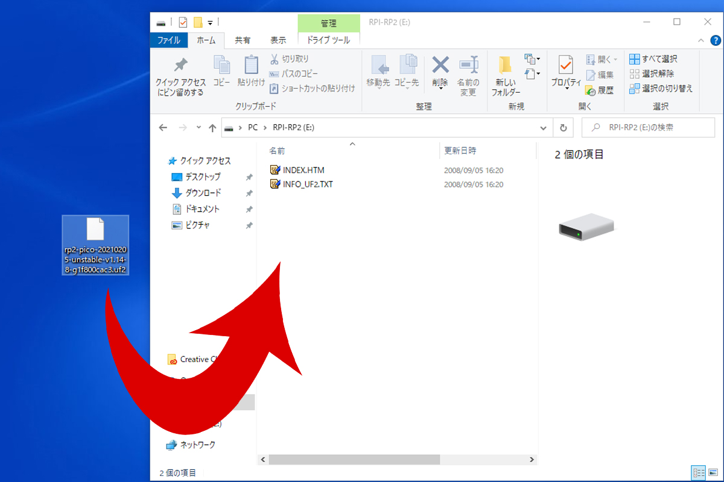Screen dimensions: 724x482
Task: Click Select All (すべて選択)
Action: point(653,59)
